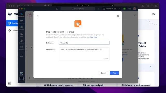166x93 pixels.
Task: Click the Safari address bar
Action: [83, 6]
